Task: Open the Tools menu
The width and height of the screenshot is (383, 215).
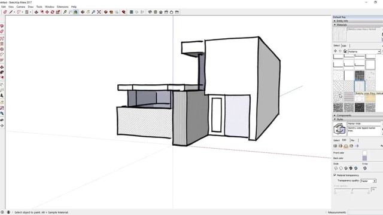Action: point(39,7)
